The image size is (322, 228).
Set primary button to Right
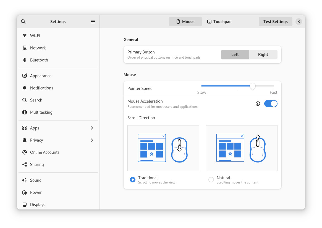(x=263, y=55)
